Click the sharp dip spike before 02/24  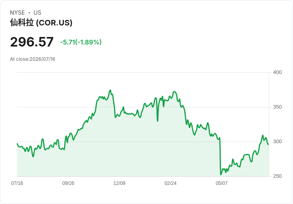pyautogui.click(x=158, y=121)
